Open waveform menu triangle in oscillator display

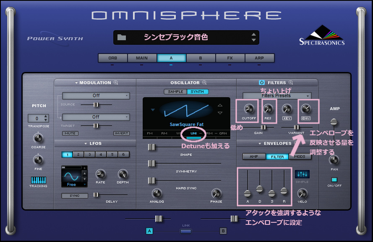point(153,110)
